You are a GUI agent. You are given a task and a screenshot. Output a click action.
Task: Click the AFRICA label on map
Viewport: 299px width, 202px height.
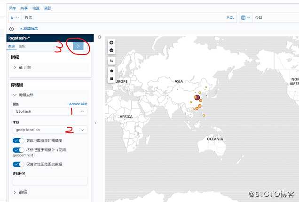[126, 117]
